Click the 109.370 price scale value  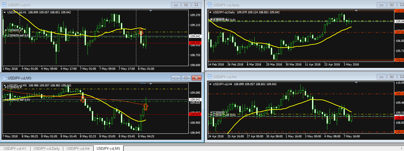tap(195, 15)
